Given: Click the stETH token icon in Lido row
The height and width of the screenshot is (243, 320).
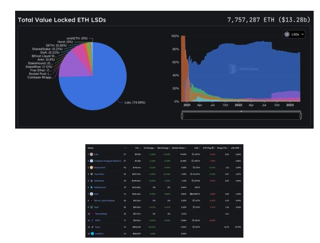Looking at the screenshot, I should coord(193,154).
